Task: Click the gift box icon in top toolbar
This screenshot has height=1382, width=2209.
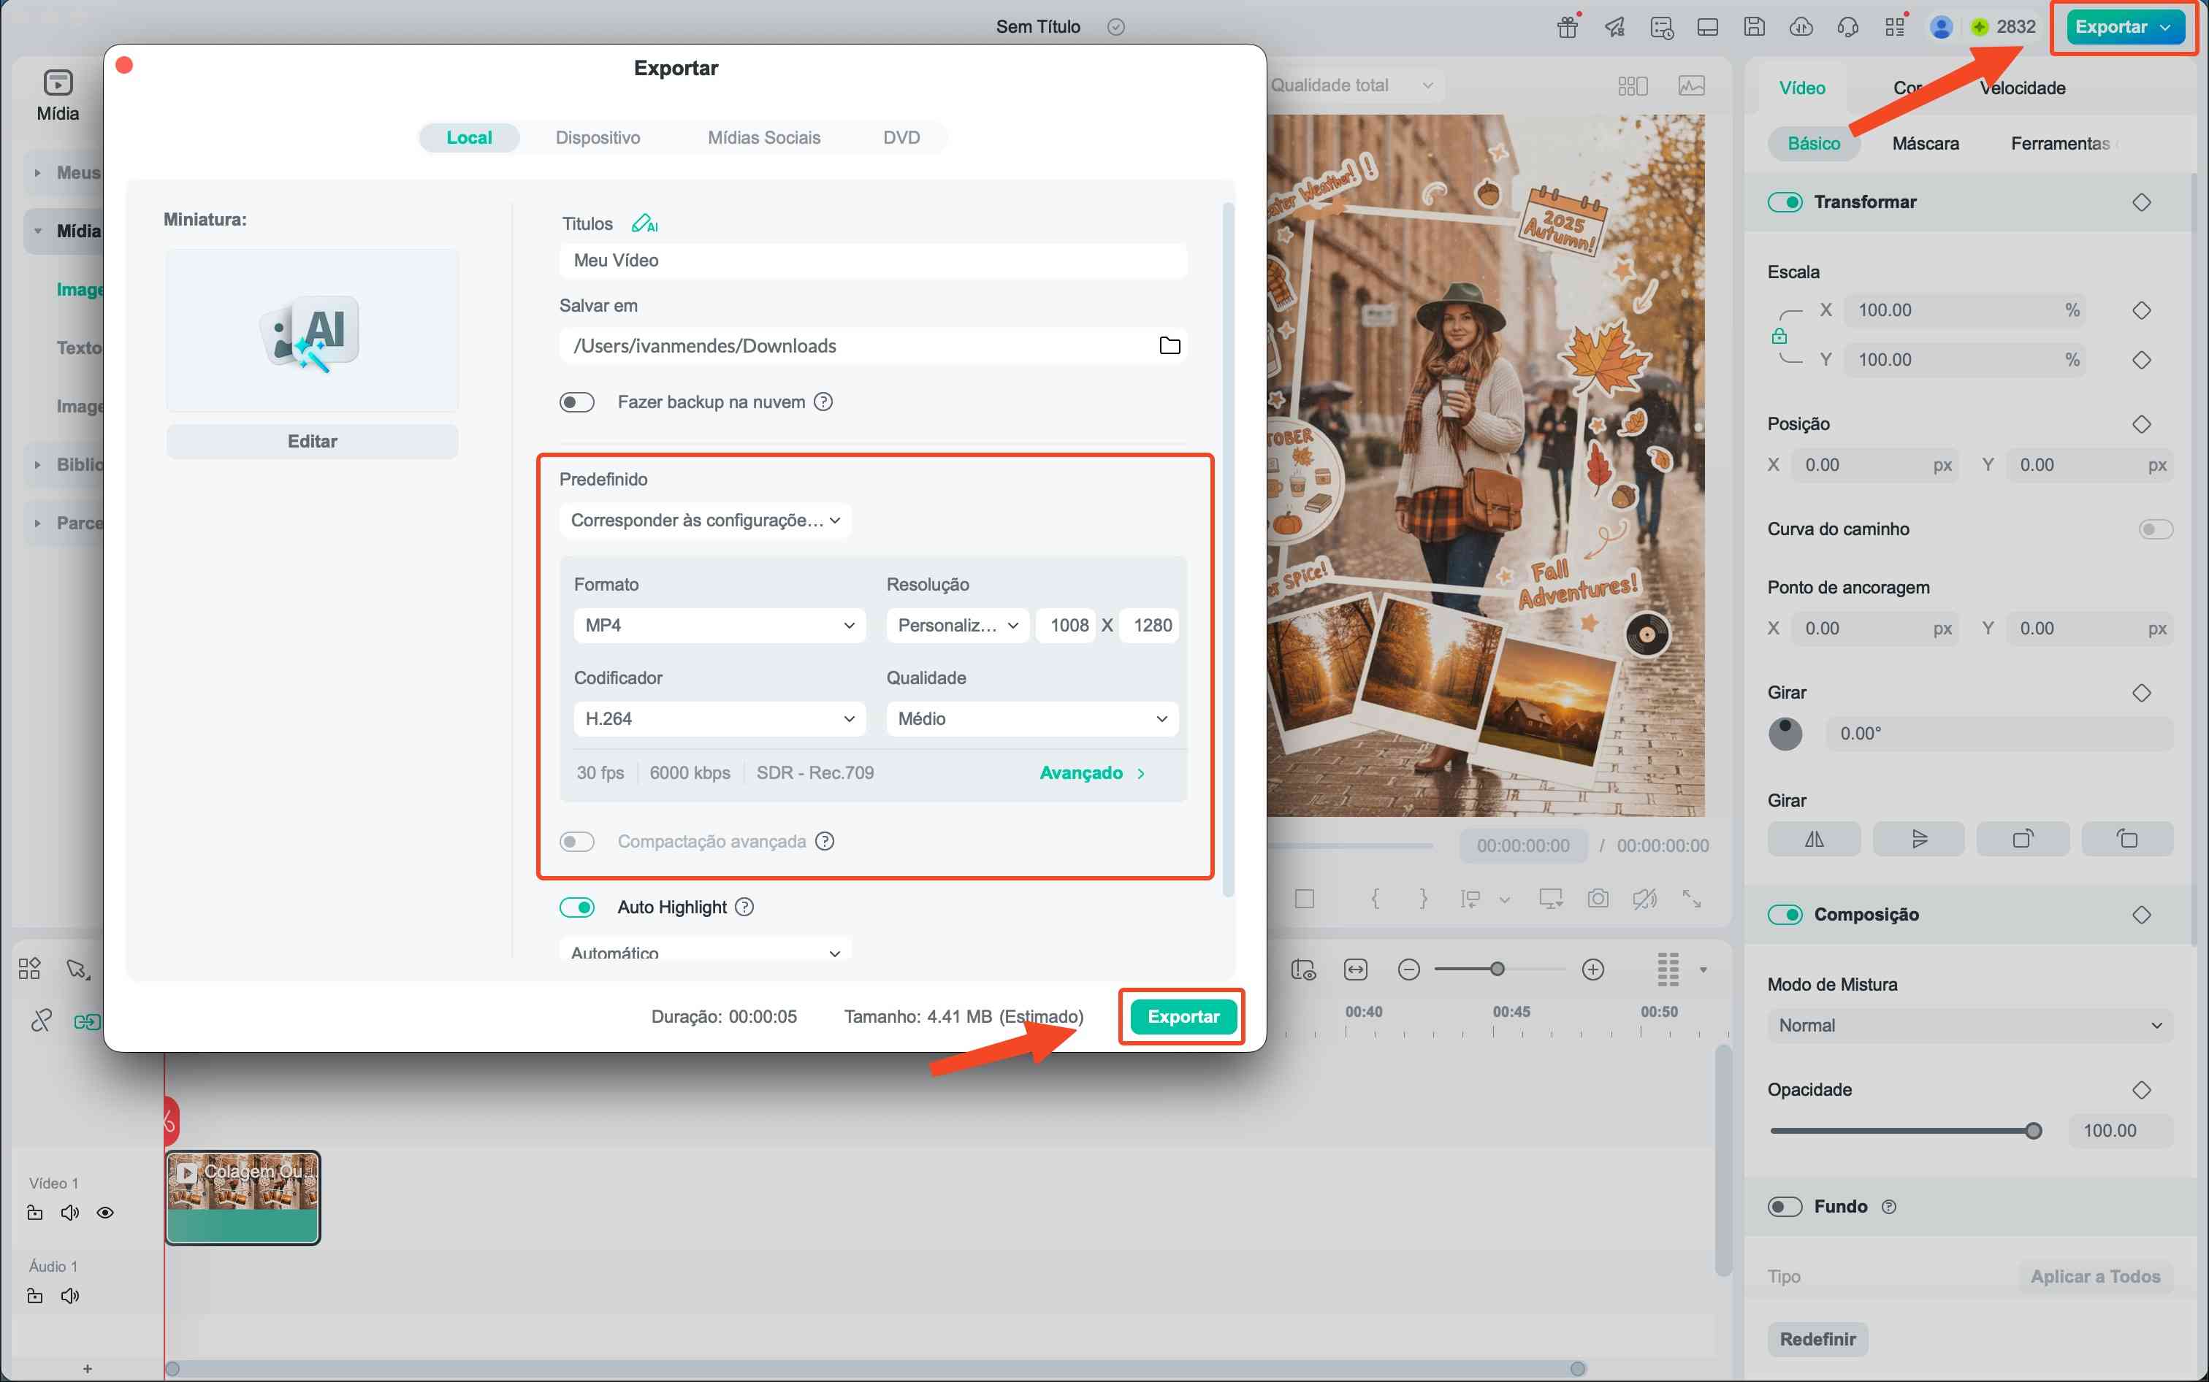Action: (1567, 26)
